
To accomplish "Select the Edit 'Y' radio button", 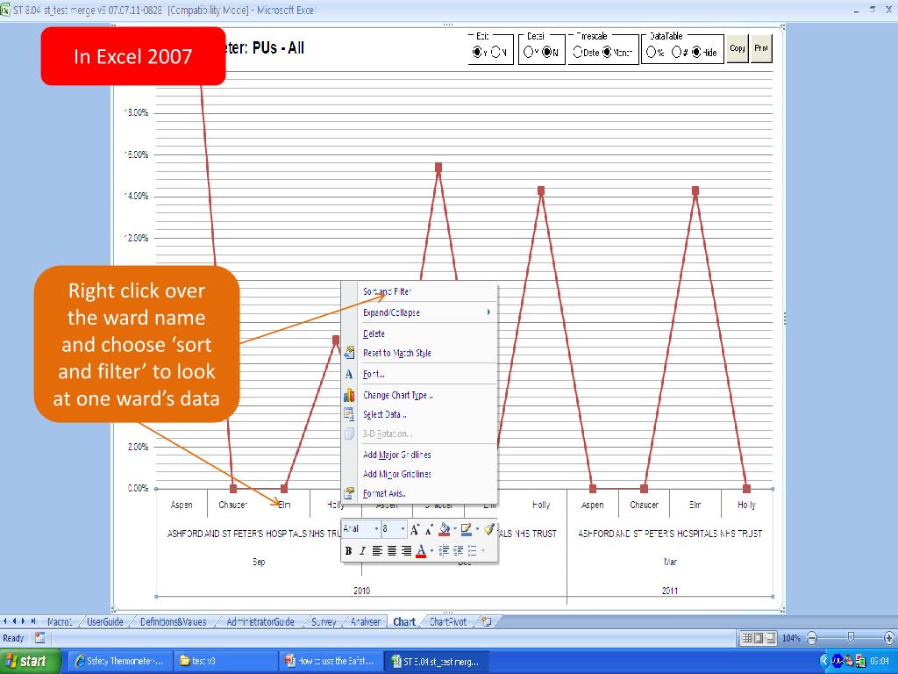I will click(477, 52).
